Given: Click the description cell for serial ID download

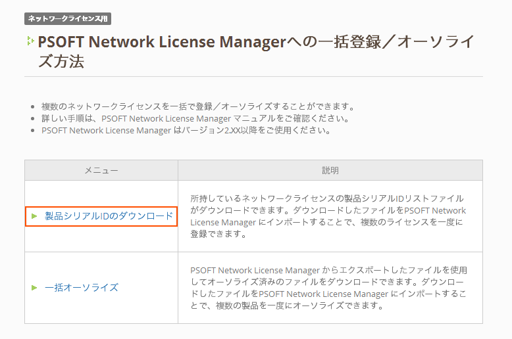Looking at the screenshot, I should click(x=329, y=216).
